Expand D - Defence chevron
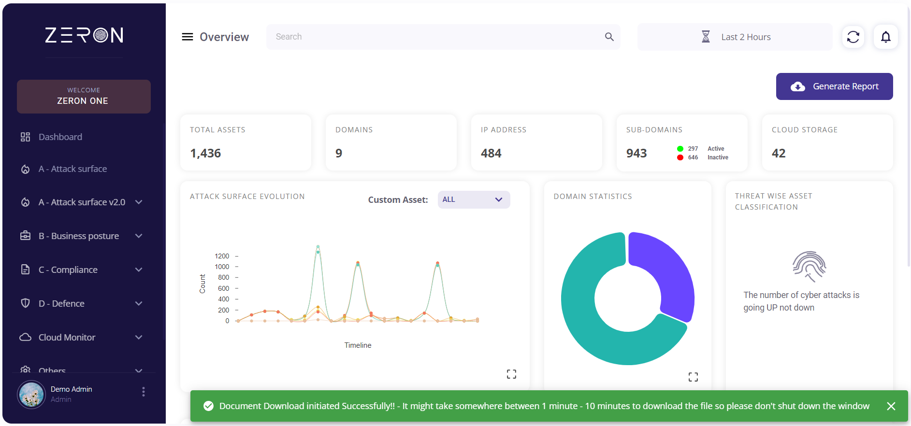This screenshot has width=911, height=426. point(139,303)
